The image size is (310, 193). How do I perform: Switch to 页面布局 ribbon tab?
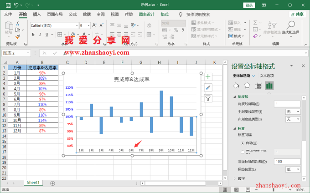[55, 14]
